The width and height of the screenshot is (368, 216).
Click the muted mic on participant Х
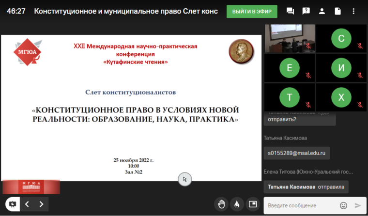tap(360, 104)
